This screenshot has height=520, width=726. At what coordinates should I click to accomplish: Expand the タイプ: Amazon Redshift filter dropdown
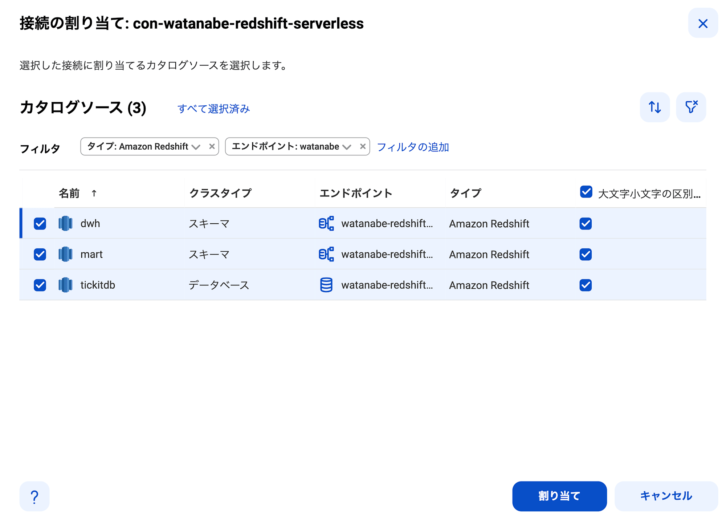point(196,147)
